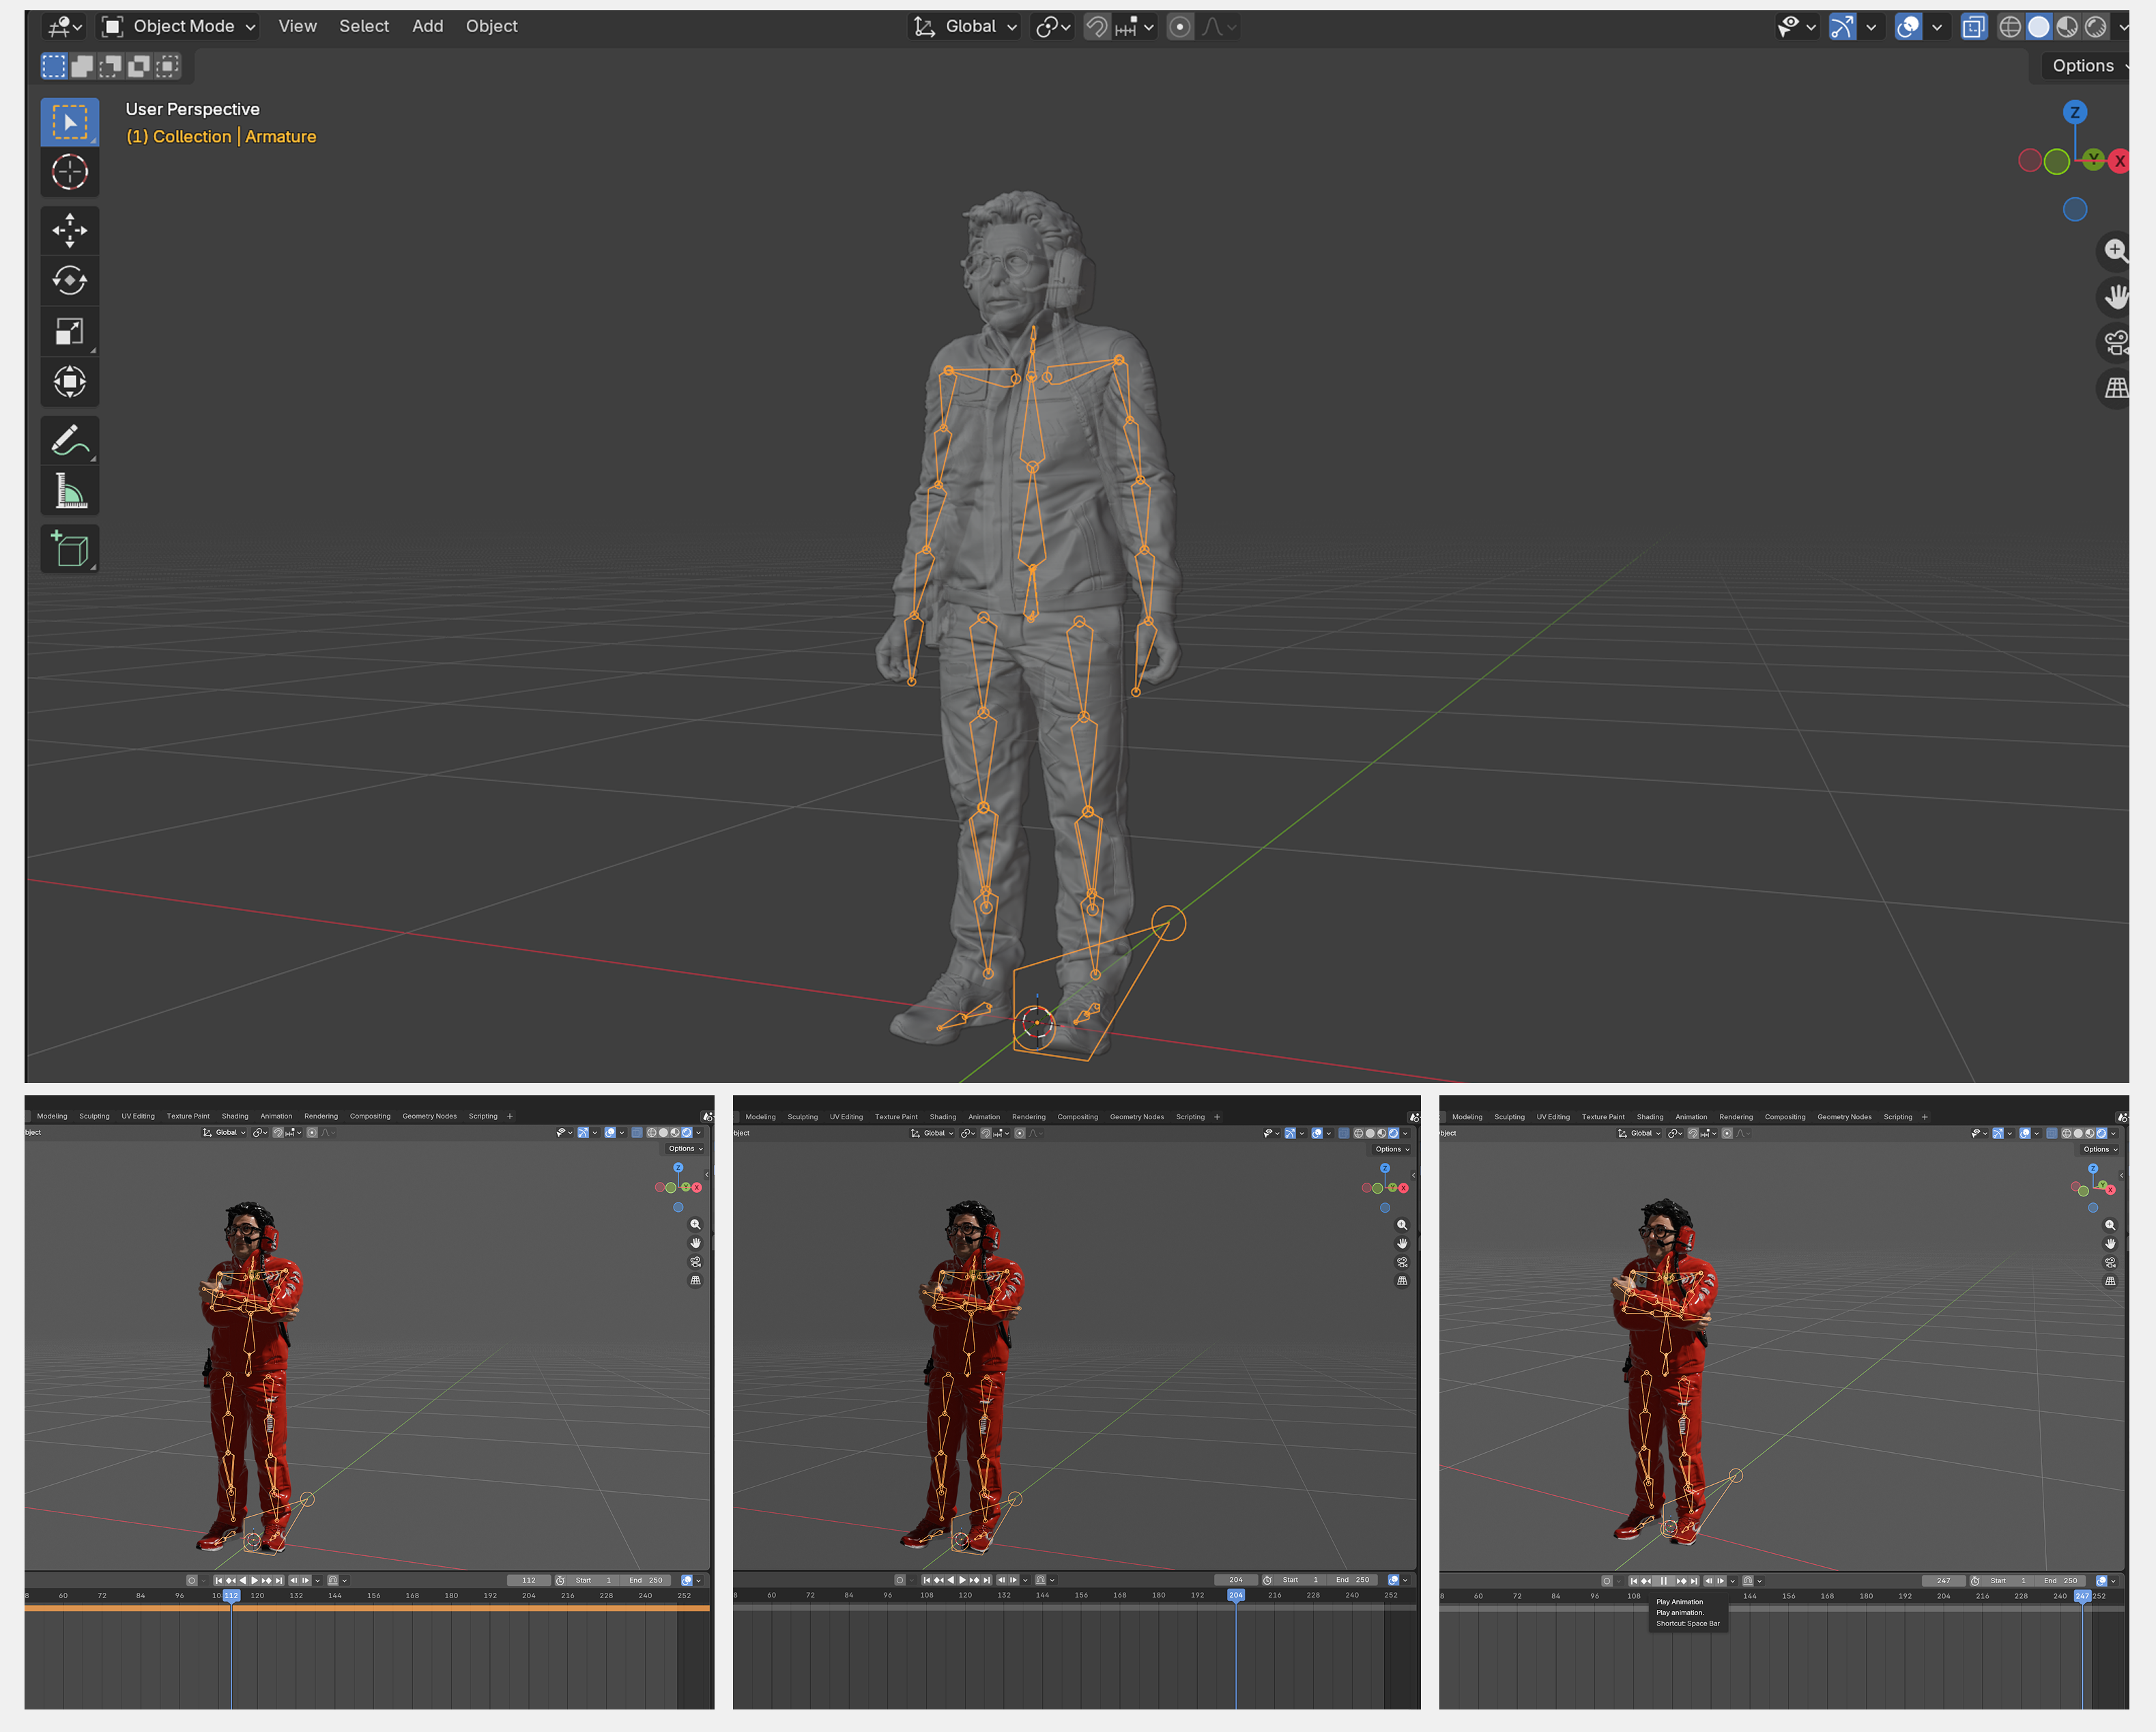The width and height of the screenshot is (2156, 1732).
Task: Toggle snapping magnet in main header
Action: coord(1097,27)
